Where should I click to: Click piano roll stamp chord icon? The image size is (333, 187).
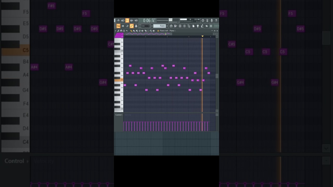[x=124, y=31]
